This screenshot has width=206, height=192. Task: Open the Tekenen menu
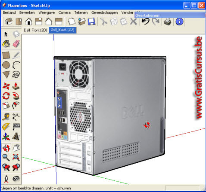point(81,12)
